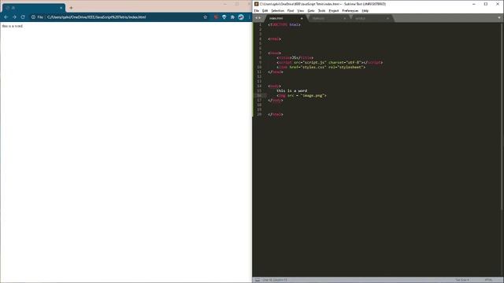
Task: Go forward in the browser
Action: click(14, 17)
